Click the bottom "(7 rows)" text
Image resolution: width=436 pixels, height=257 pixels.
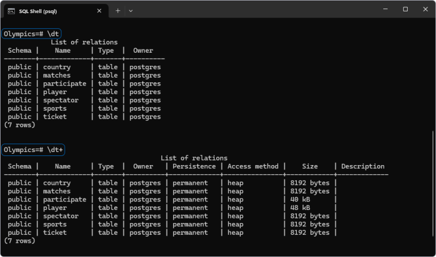(x=19, y=241)
